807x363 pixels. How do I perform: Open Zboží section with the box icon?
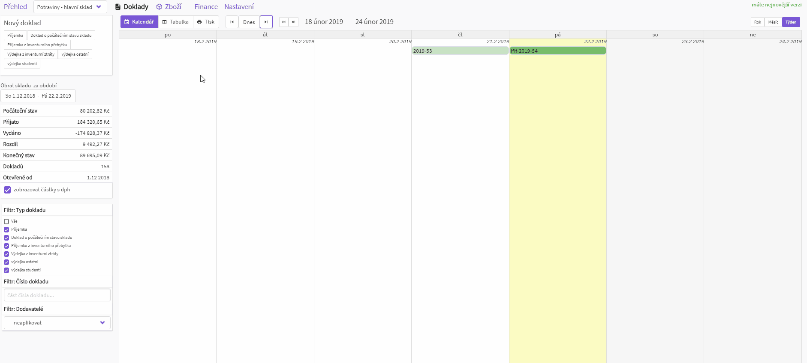pos(169,7)
